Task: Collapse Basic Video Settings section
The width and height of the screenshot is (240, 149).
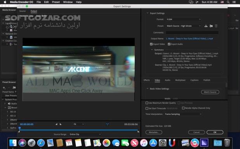Action: pyautogui.click(x=148, y=88)
